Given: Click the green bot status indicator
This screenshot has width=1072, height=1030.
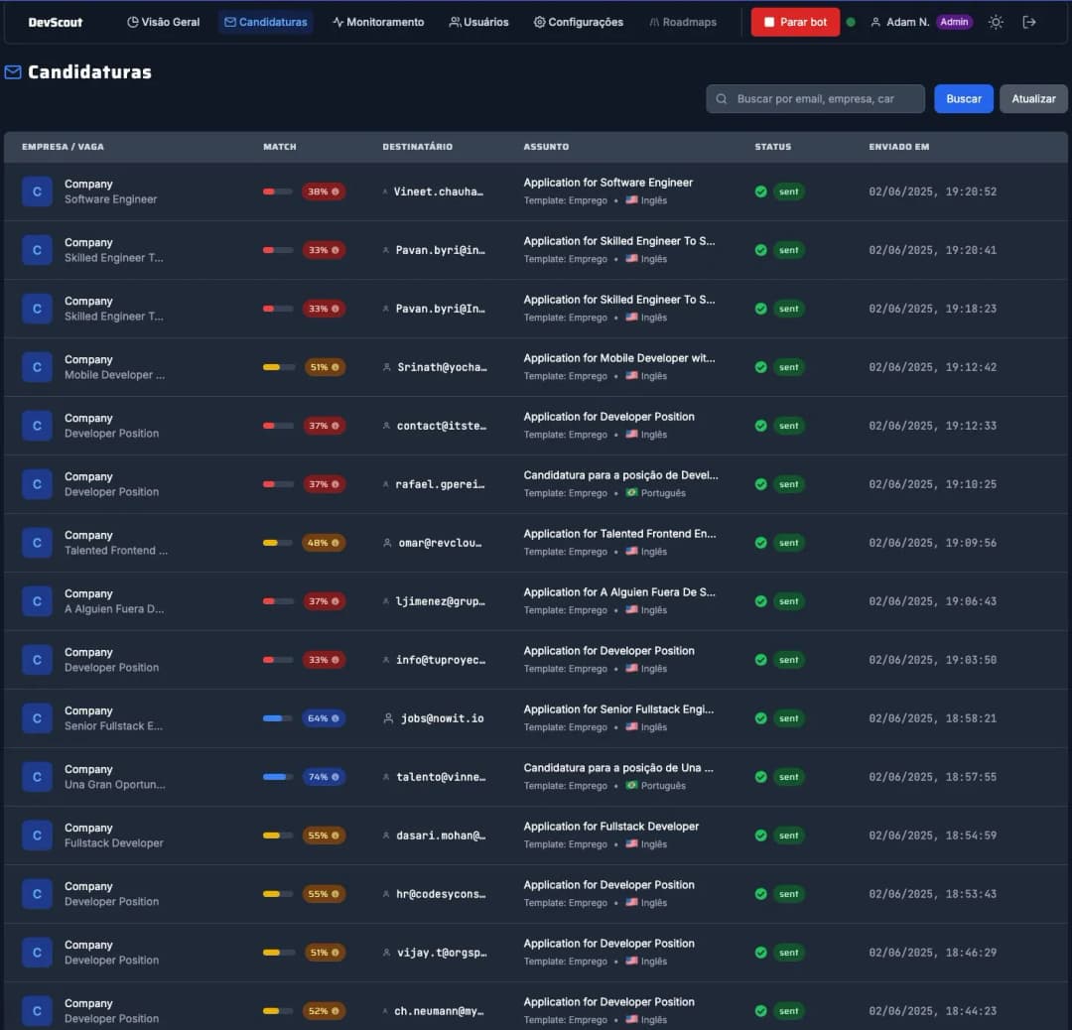Looking at the screenshot, I should (x=850, y=21).
